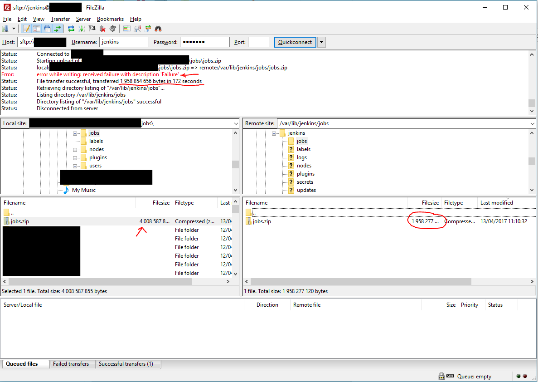Switch to the Queued files tab
This screenshot has height=382, width=538.
coord(25,364)
